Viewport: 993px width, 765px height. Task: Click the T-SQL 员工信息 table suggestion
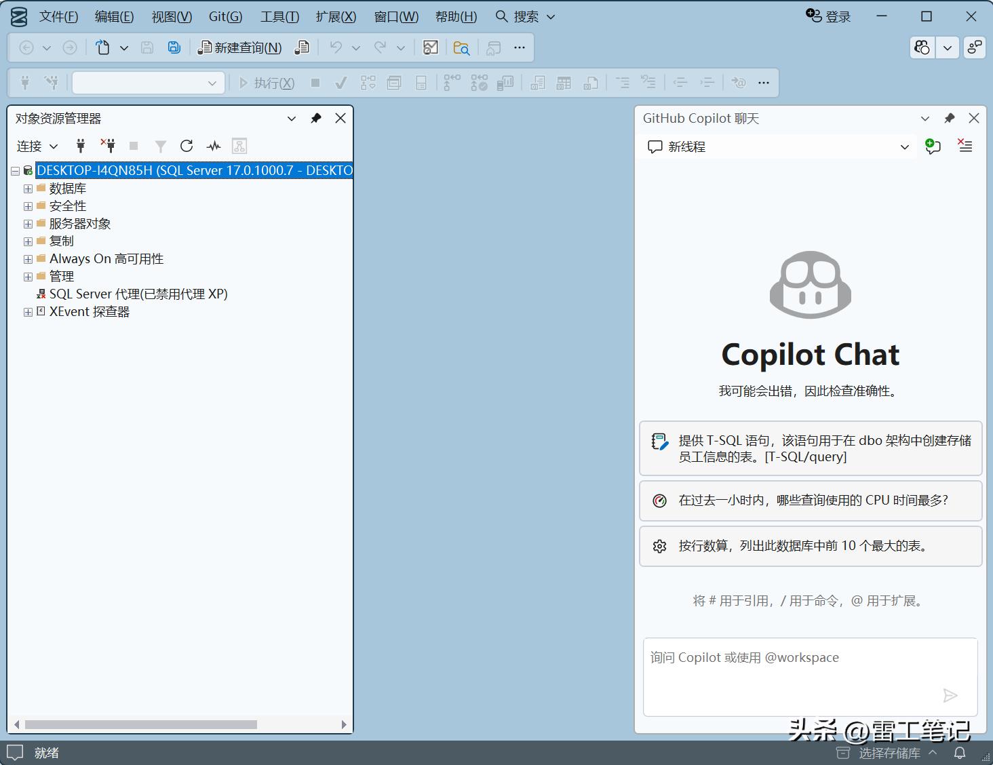811,448
